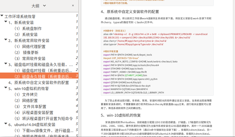This screenshot has width=235, height=137.
Task: Click the paragraph starting 通过磁盘挂载
Action: pyautogui.click(x=156, y=20)
